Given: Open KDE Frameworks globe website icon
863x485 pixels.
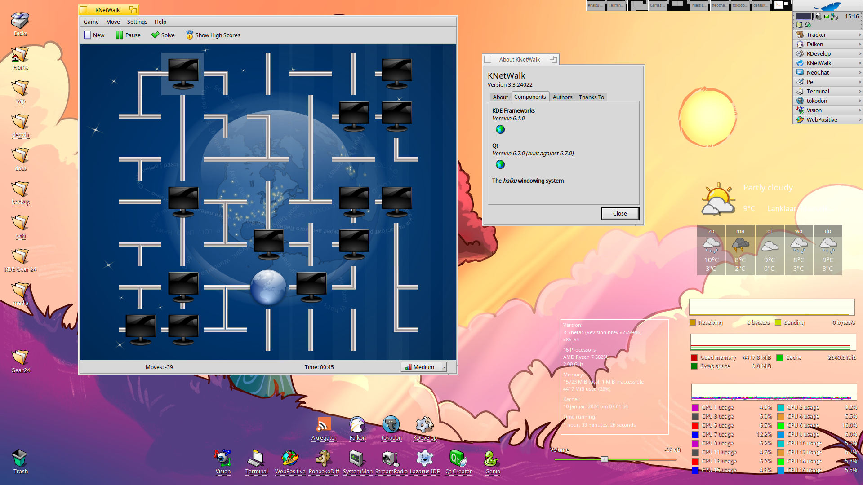Looking at the screenshot, I should (500, 130).
